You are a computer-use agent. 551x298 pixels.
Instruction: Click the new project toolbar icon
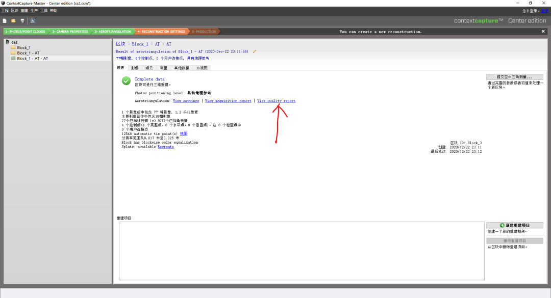tap(5, 21)
